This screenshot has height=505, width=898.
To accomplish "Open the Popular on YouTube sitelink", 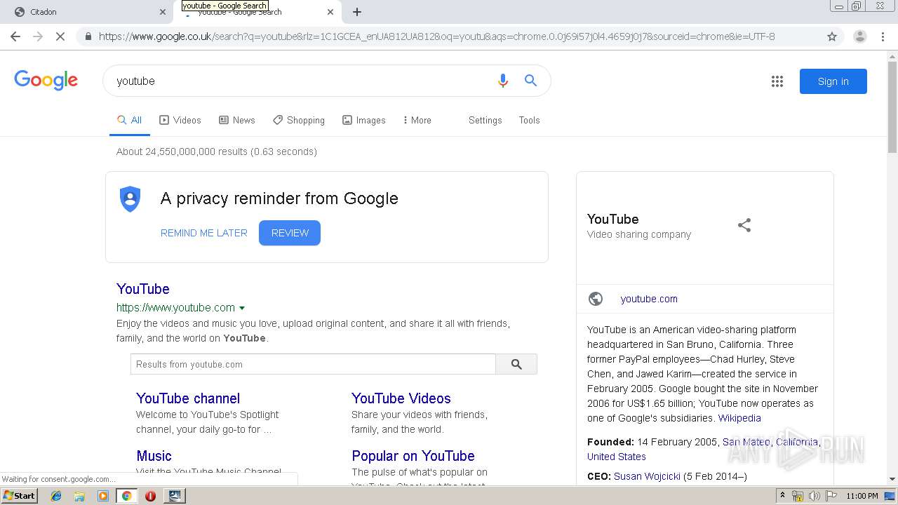I will [413, 456].
